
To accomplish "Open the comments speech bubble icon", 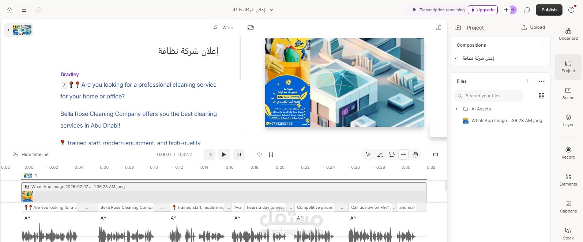I will 527,10.
